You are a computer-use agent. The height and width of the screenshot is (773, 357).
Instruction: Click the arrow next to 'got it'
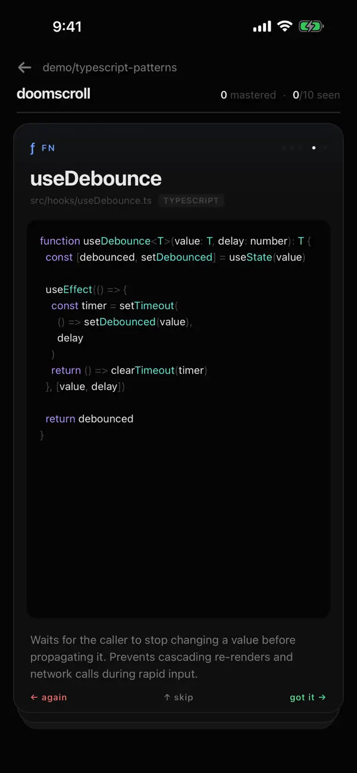323,697
